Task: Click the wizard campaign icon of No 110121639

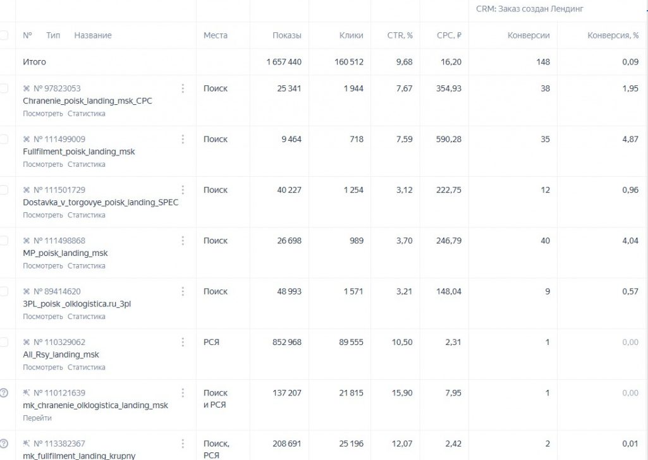Action: point(27,393)
